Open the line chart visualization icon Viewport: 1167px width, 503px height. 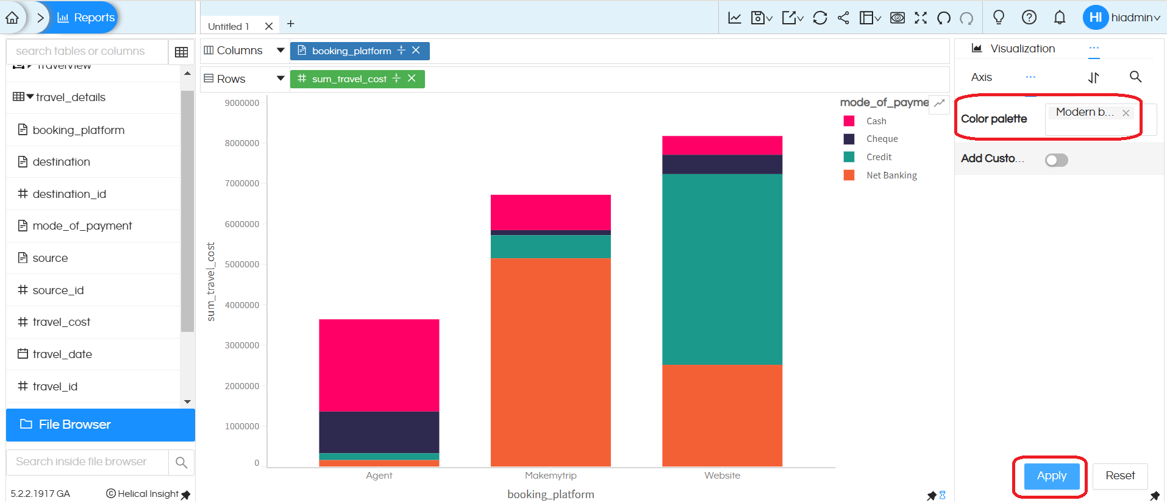[x=735, y=18]
